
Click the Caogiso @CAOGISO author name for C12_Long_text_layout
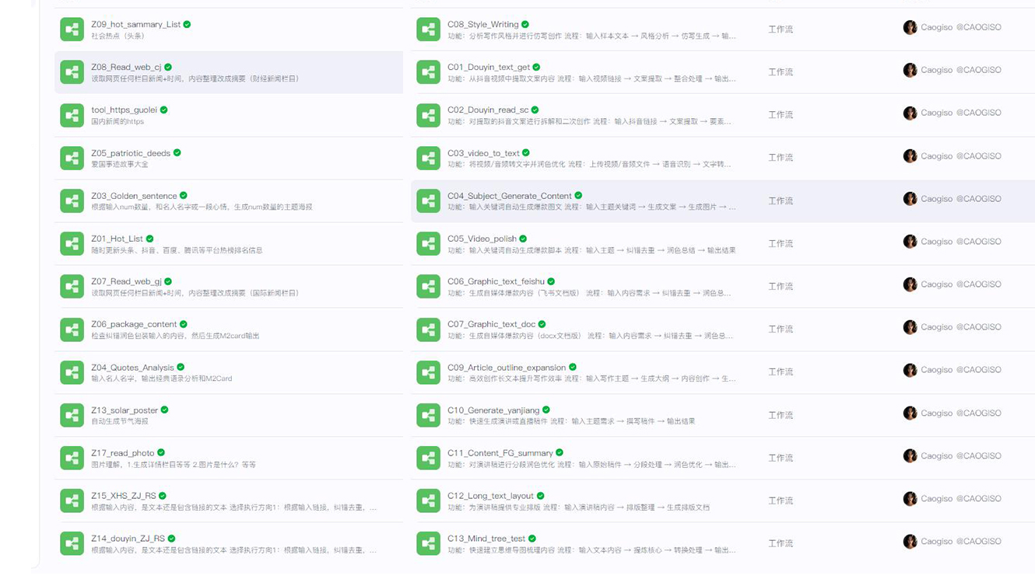pos(960,499)
